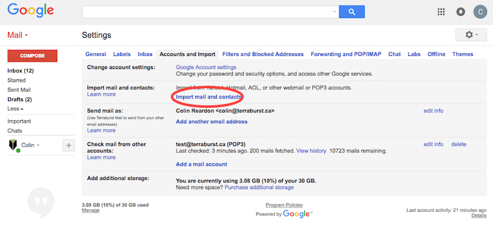
Task: Open Inbox (12)
Action: 20,71
